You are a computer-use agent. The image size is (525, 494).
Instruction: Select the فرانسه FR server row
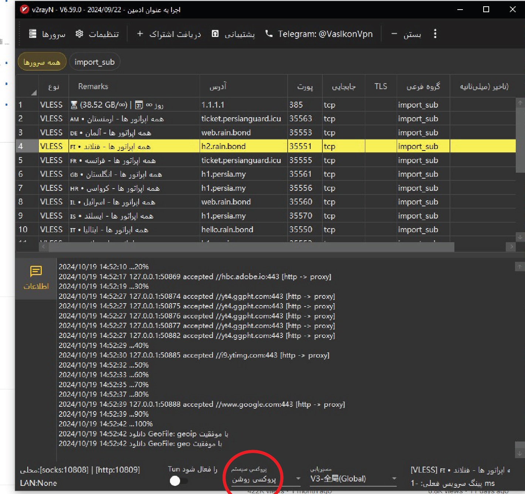point(265,160)
